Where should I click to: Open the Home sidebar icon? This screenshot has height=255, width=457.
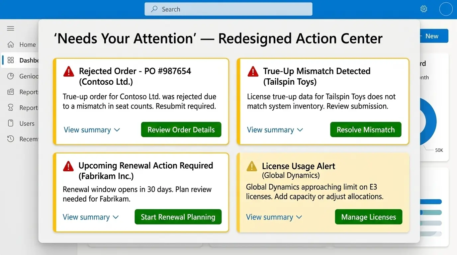click(10, 44)
